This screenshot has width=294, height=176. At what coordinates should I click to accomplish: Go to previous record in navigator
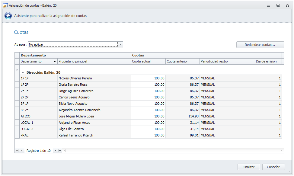(x=22, y=151)
